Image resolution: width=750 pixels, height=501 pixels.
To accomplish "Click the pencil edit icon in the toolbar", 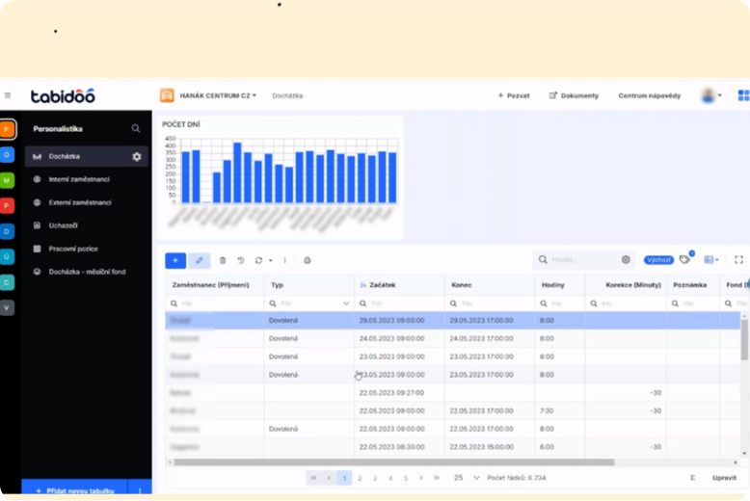I will (200, 260).
